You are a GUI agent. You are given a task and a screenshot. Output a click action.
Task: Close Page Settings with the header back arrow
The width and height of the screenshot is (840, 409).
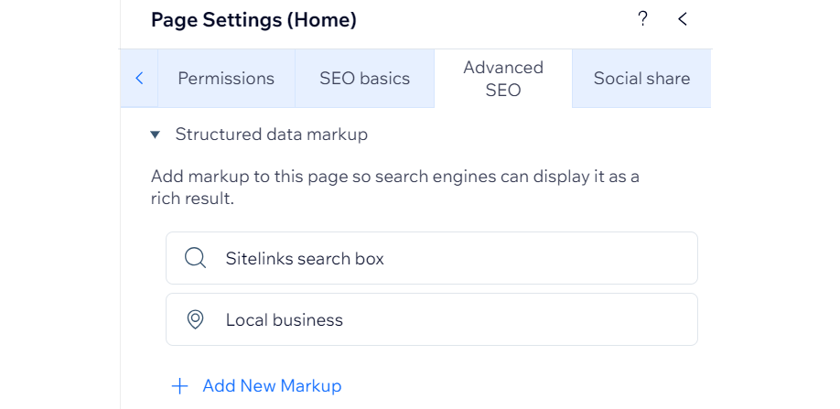pyautogui.click(x=682, y=20)
